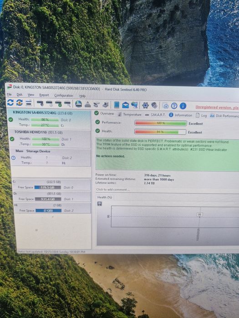Click the envelope send-report icon
This screenshot has width=239, height=318.
[125, 105]
